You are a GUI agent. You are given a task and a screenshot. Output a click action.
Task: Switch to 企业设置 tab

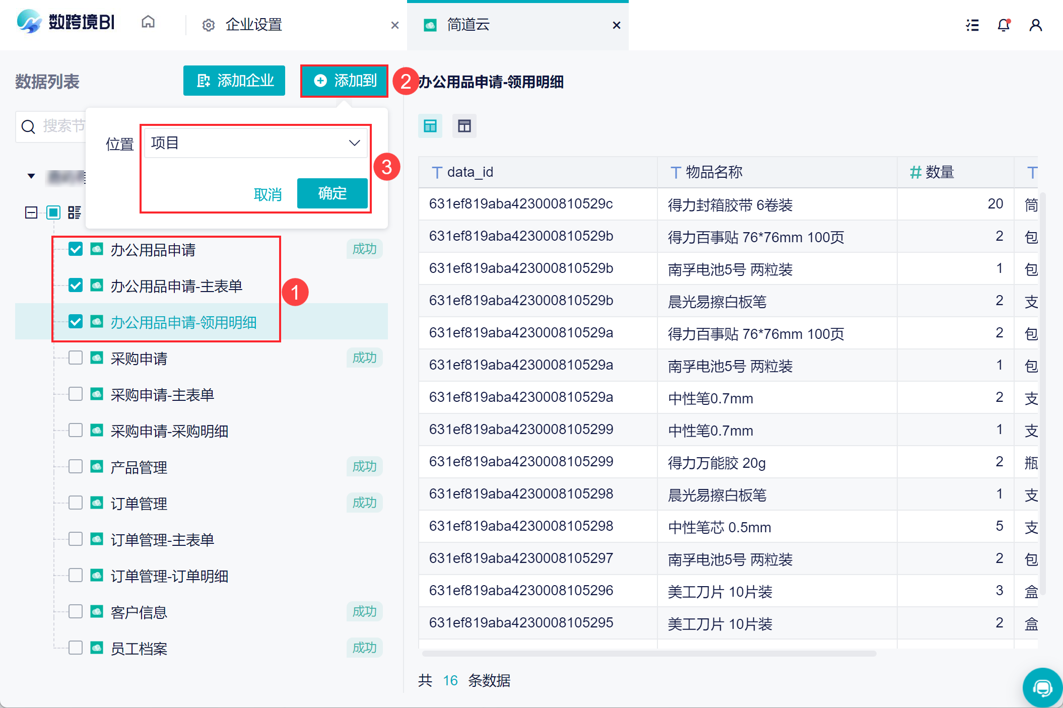coord(253,25)
